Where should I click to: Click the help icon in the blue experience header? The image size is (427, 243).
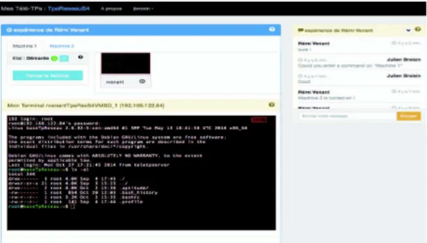(272, 29)
